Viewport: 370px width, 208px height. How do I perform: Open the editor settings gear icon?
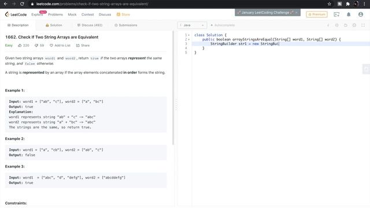[x=354, y=25]
